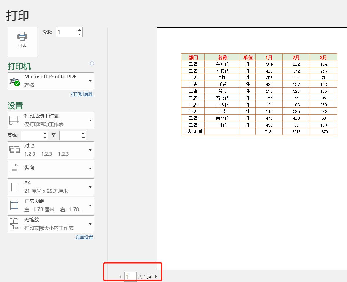Decrease the ending 至 page value
Viewport: 347px width, 282px height.
83,138
